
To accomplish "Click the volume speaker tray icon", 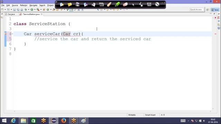I will click(x=204, y=121).
